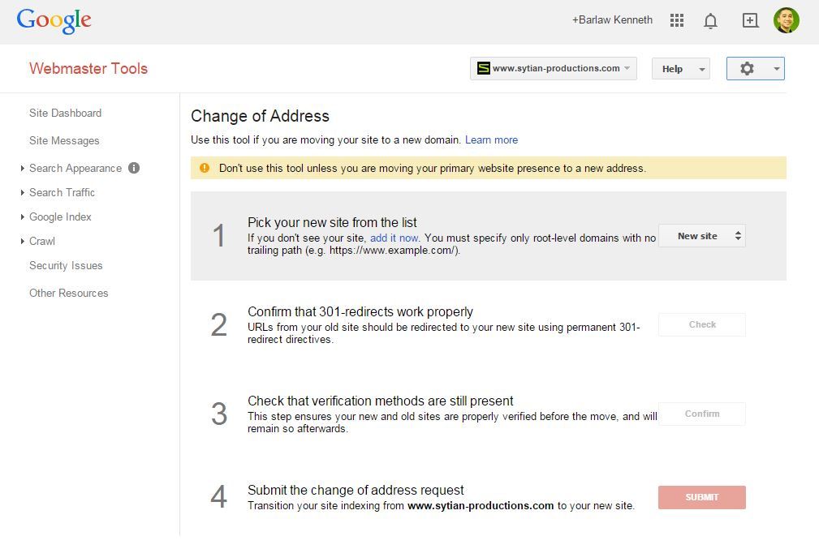
Task: Click the SUBMIT button
Action: [x=702, y=497]
